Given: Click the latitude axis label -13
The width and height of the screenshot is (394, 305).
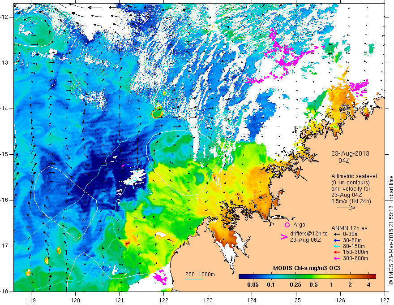Looking at the screenshot, I should [5, 63].
